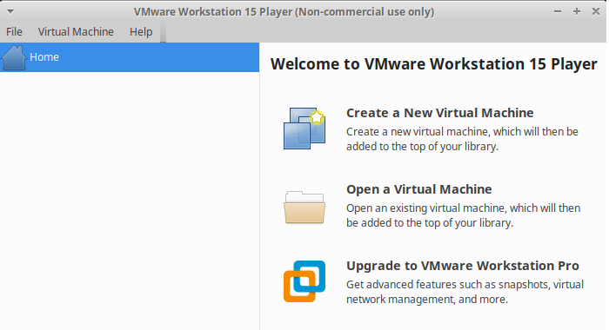Maximize the VMware Player window
The width and height of the screenshot is (609, 330).
576,11
